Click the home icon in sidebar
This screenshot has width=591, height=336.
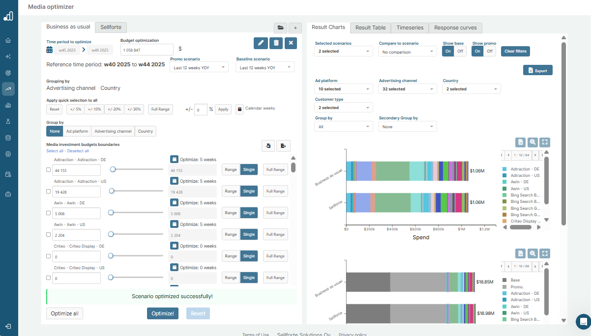[8, 40]
